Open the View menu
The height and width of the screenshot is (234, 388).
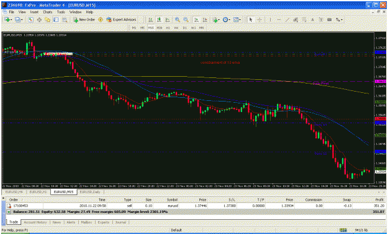[x=22, y=12]
